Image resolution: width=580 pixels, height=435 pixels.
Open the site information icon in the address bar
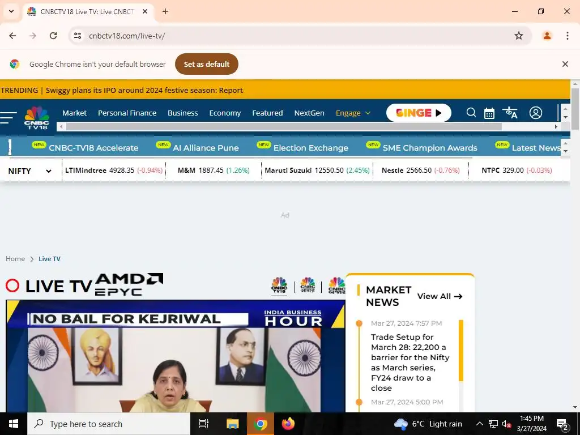coord(78,36)
